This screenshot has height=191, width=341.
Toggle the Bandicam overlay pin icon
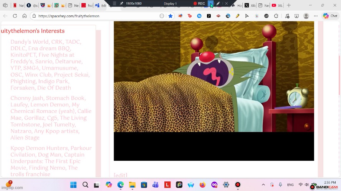point(121,3)
